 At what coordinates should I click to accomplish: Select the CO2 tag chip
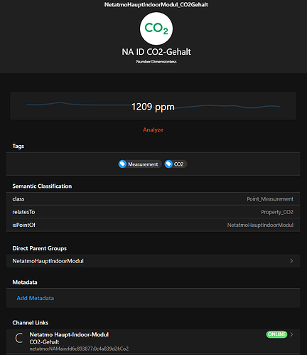click(176, 164)
